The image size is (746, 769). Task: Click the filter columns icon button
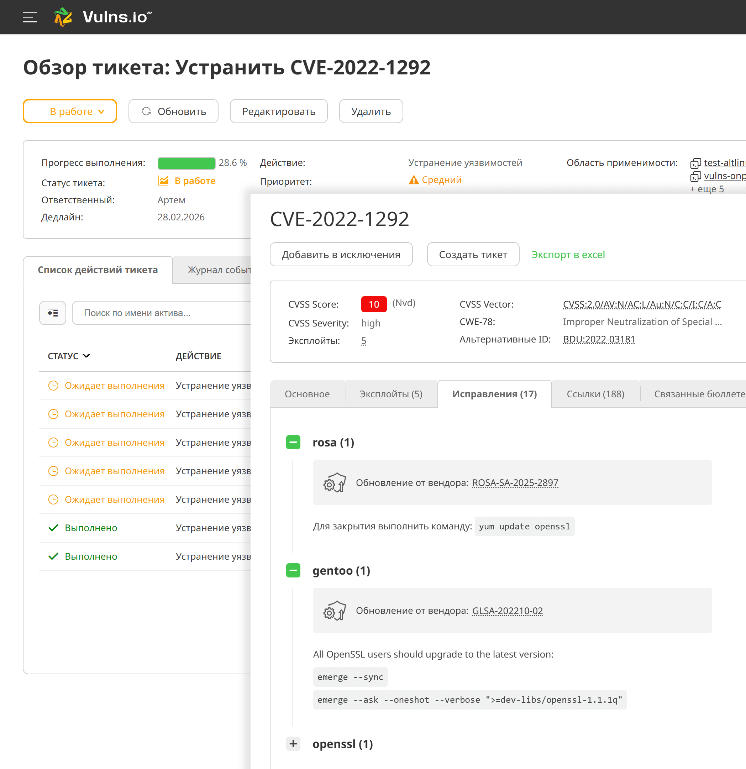53,313
